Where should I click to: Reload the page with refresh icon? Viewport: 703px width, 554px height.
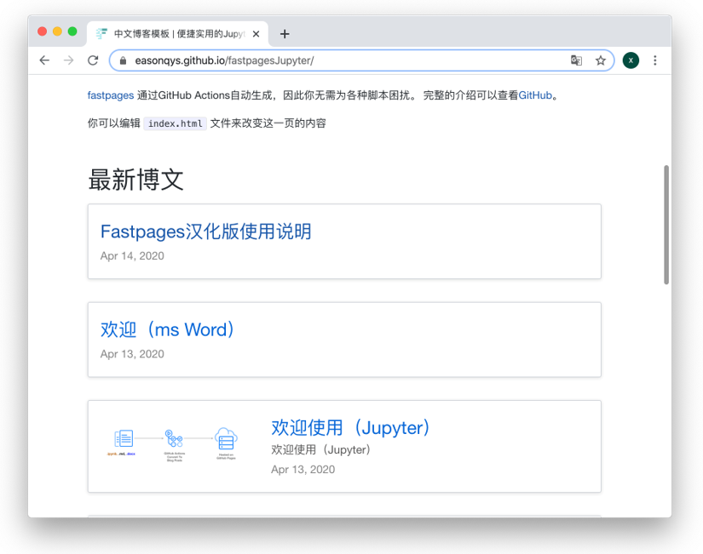coord(93,60)
